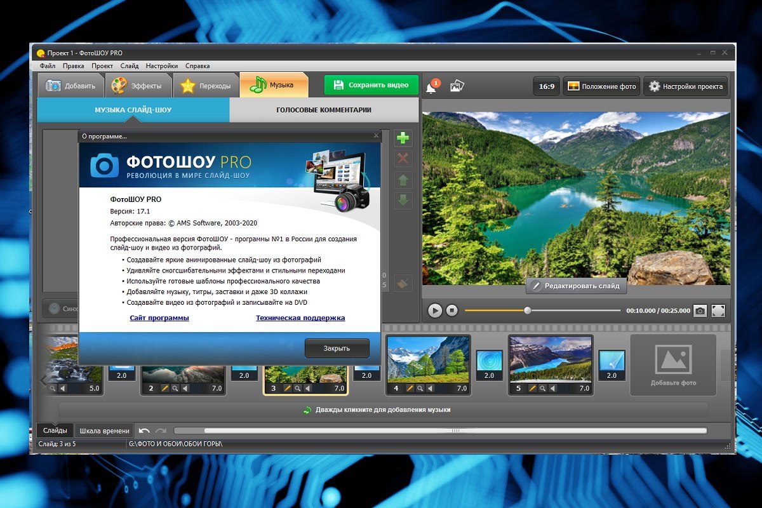The image size is (762, 508).
Task: Click the brush clear icon below arrows
Action: click(403, 282)
